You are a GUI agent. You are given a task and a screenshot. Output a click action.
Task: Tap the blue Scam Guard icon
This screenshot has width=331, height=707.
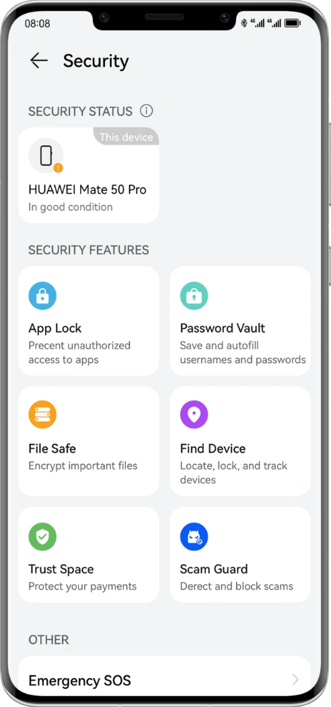point(194,536)
